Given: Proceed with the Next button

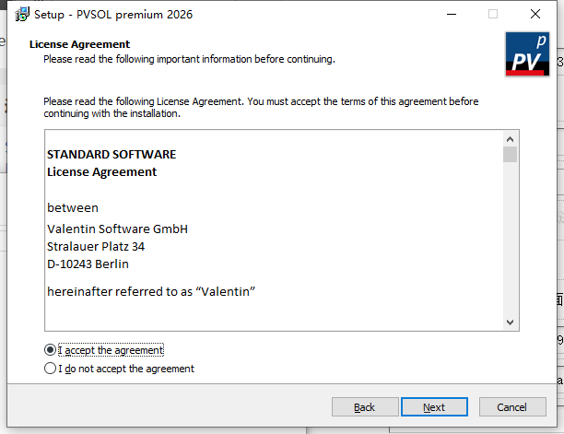Looking at the screenshot, I should (434, 407).
